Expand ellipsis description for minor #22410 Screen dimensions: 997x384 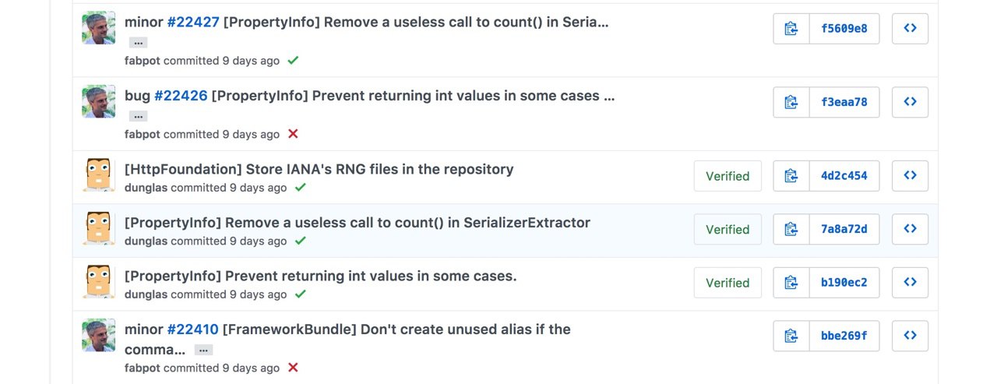point(203,350)
